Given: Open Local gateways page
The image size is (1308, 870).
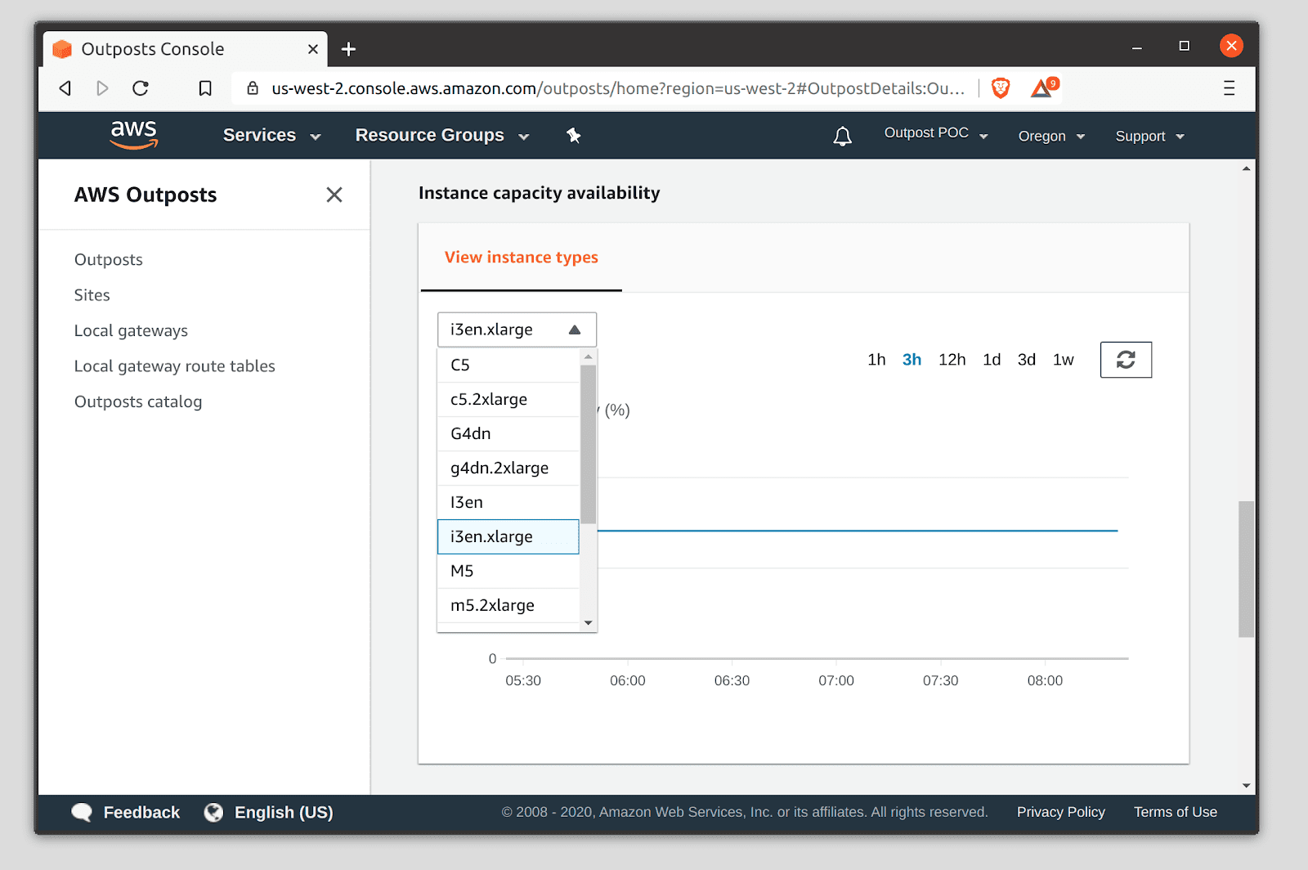Looking at the screenshot, I should click(x=131, y=330).
